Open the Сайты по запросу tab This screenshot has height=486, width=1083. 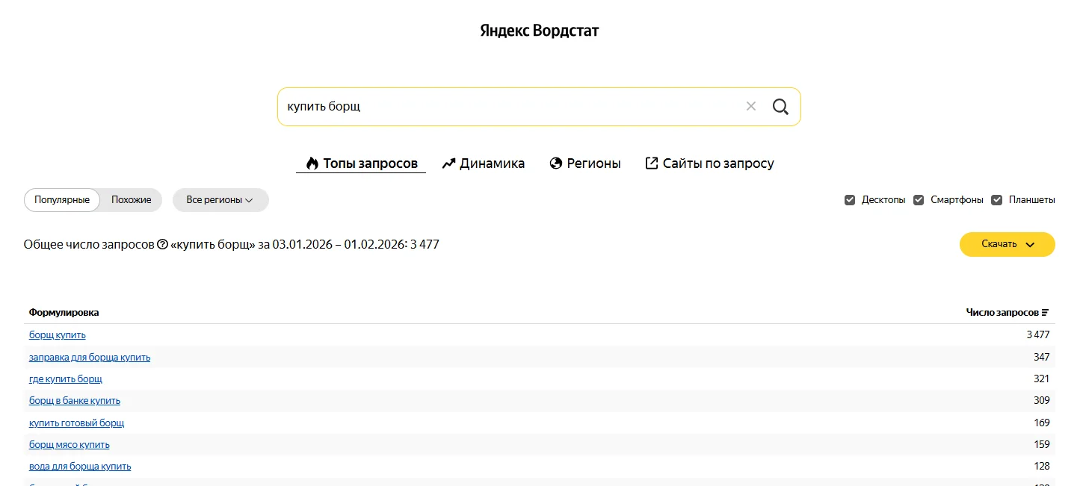[x=709, y=163]
